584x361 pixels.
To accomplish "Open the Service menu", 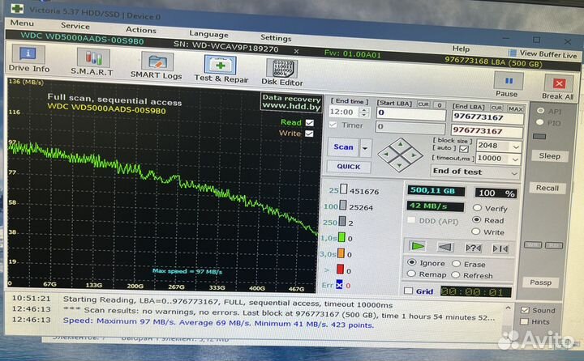I will (x=75, y=26).
